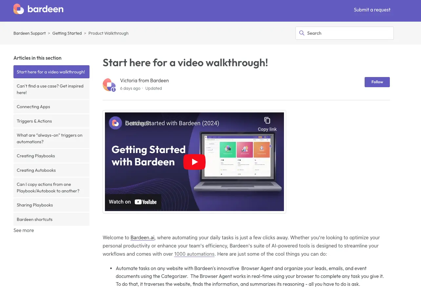Screen dimensions: 421x294
Task: Click the Bardeen channel avatar on video
Action: tap(115, 123)
